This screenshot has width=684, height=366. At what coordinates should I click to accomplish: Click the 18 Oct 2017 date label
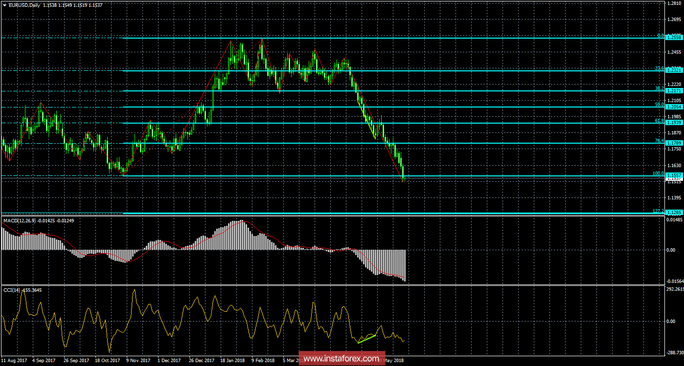click(108, 361)
